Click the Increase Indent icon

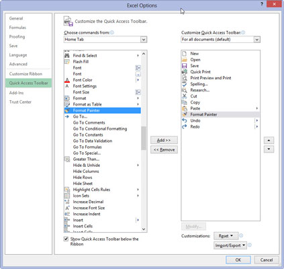coord(67,214)
